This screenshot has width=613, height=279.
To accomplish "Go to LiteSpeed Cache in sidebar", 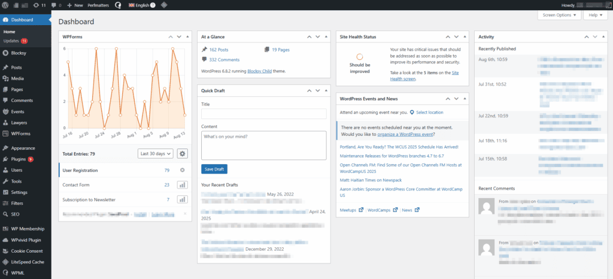I will tap(27, 262).
